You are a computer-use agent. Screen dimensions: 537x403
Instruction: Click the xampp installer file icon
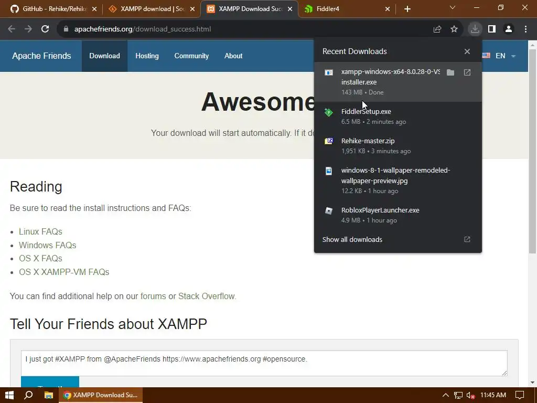click(x=329, y=72)
